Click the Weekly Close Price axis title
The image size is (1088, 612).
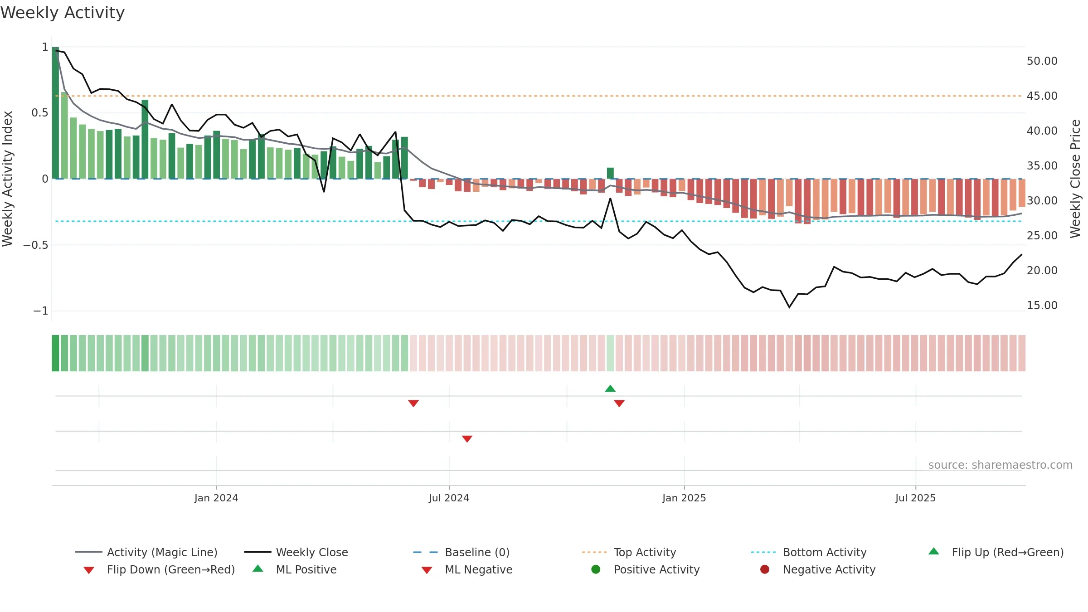point(1075,179)
